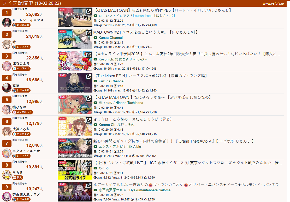Viewport: 290px width, 202px height.
Task: Click 壱百満天原サロメ avatar icon
Action: (7, 197)
